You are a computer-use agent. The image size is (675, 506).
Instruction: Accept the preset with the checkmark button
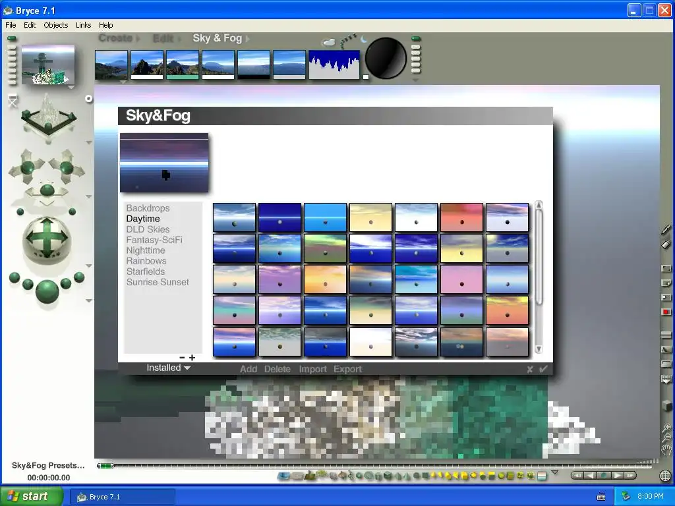click(x=543, y=369)
